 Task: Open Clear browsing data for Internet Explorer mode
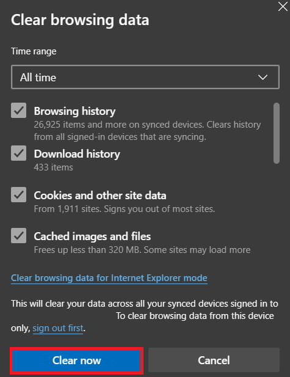point(109,278)
